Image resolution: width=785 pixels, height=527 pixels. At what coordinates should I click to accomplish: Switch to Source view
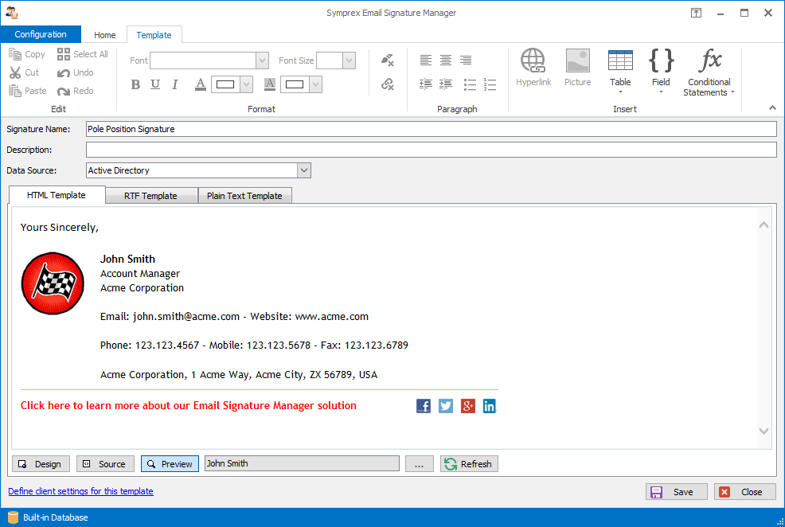click(x=105, y=464)
